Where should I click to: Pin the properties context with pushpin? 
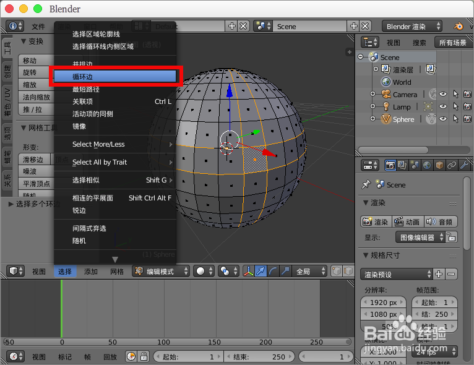(x=366, y=184)
